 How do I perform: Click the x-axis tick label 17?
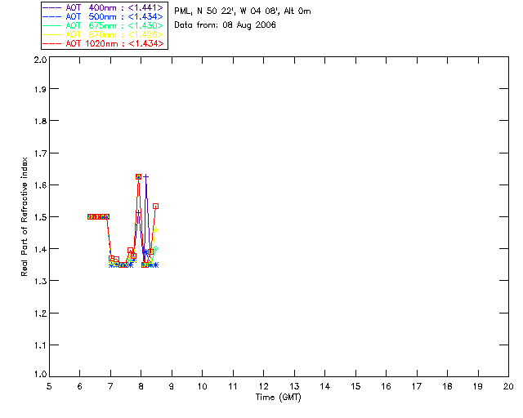coord(417,386)
